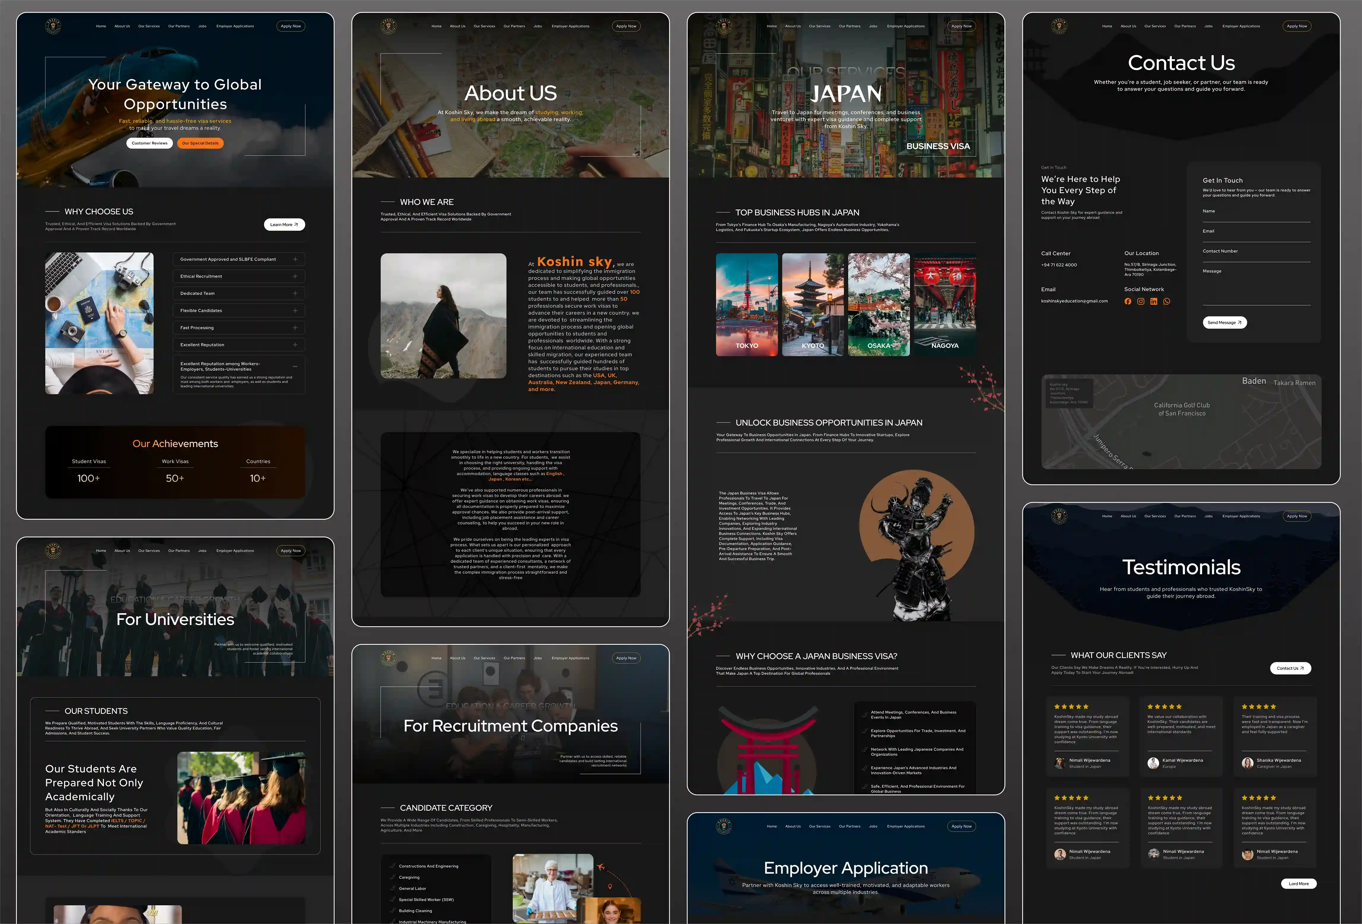The width and height of the screenshot is (1362, 924).
Task: Open Jobs in the About US page nav
Action: point(537,26)
